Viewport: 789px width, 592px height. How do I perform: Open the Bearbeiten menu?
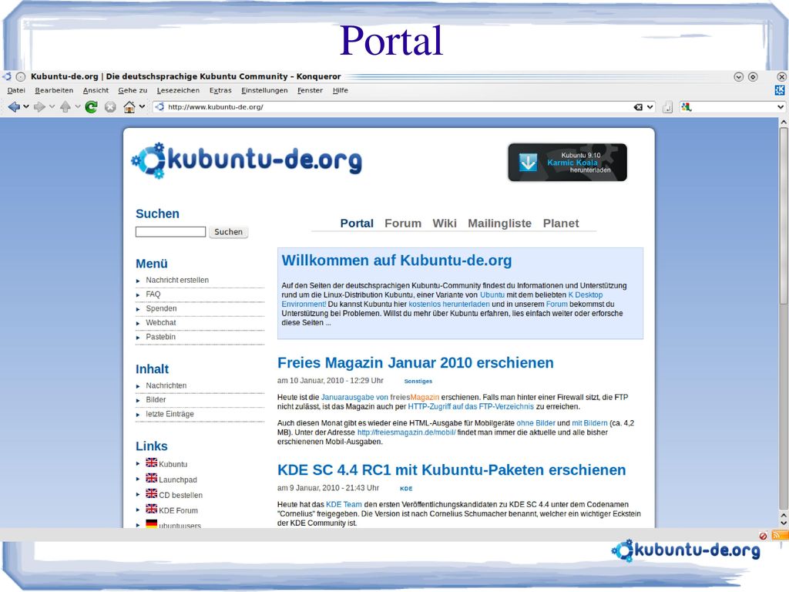54,91
